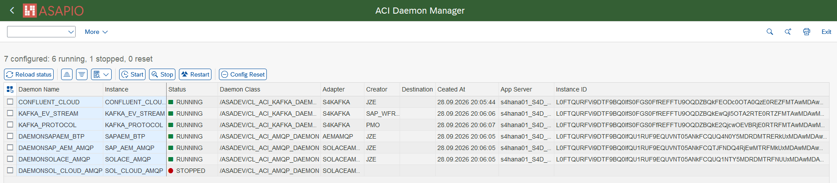Click the Instance column header
The height and width of the screenshot is (183, 837).
tap(135, 89)
